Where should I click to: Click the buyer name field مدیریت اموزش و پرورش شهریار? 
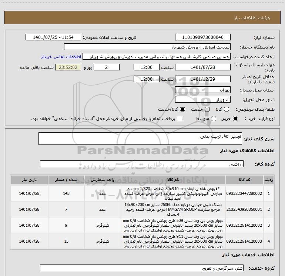click(147, 47)
